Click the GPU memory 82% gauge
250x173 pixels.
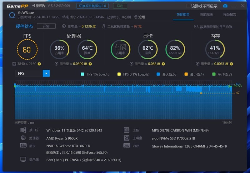[x=175, y=50]
